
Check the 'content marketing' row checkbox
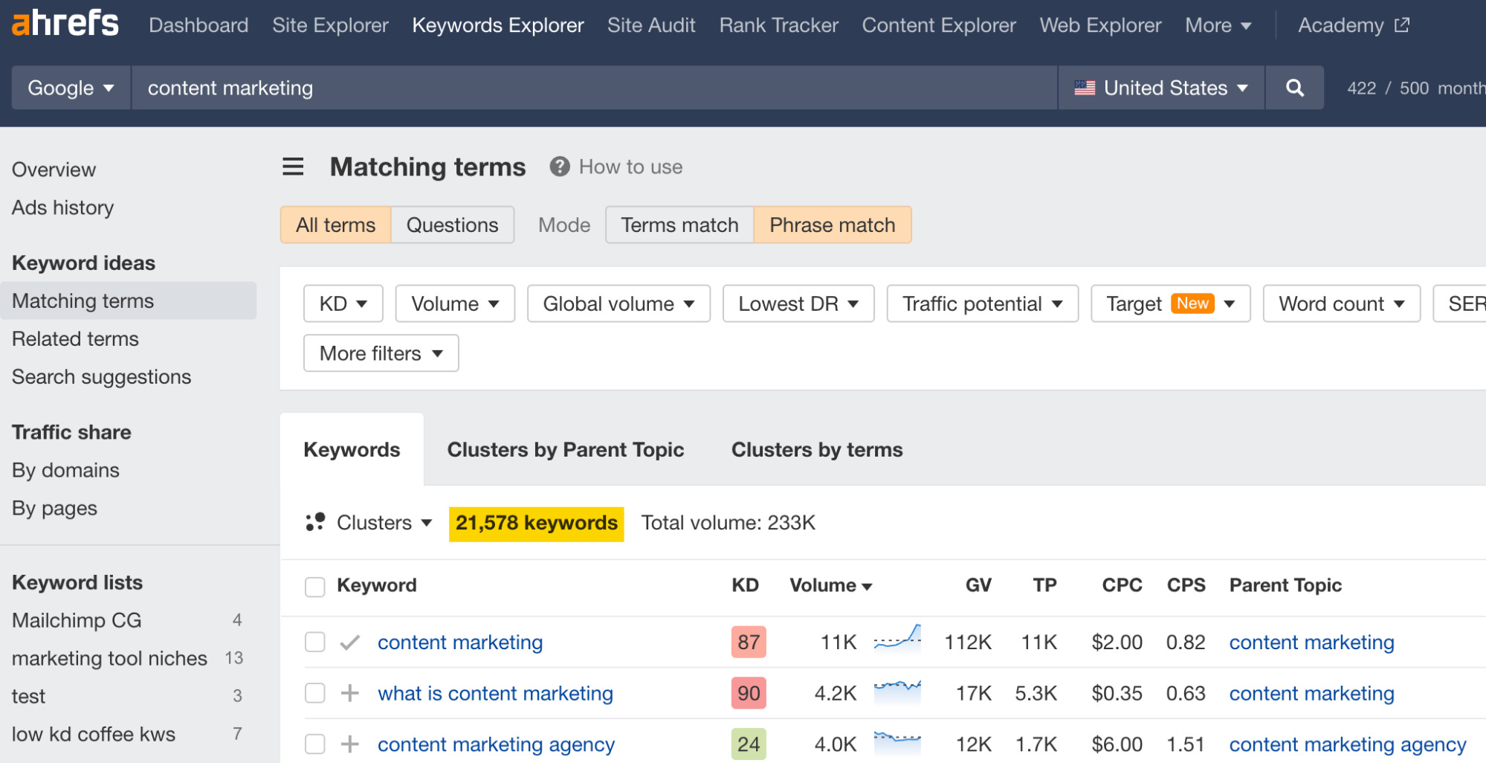[314, 642]
